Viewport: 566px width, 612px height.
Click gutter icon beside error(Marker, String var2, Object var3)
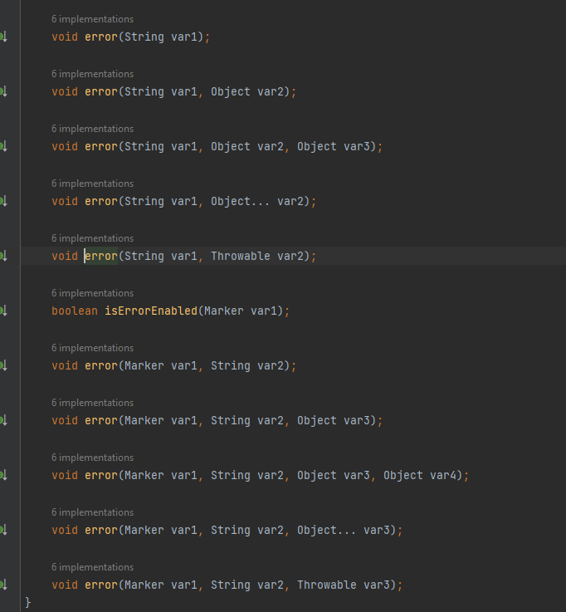point(3,421)
